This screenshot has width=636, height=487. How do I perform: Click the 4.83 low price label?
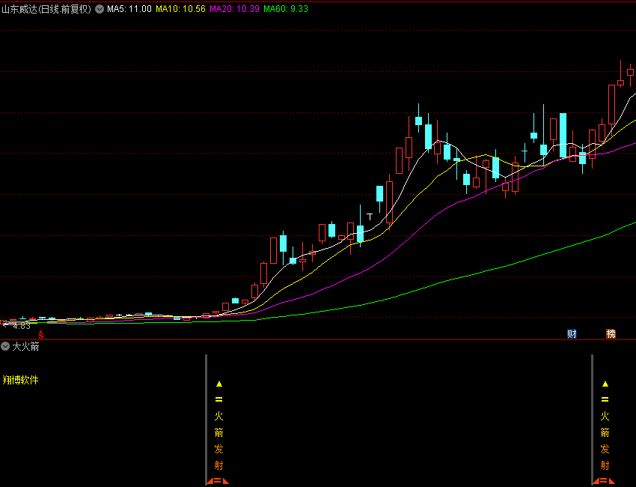coord(22,326)
